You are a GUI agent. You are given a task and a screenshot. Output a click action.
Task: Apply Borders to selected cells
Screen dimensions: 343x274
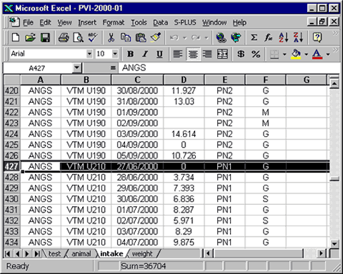pyautogui.click(x=274, y=54)
